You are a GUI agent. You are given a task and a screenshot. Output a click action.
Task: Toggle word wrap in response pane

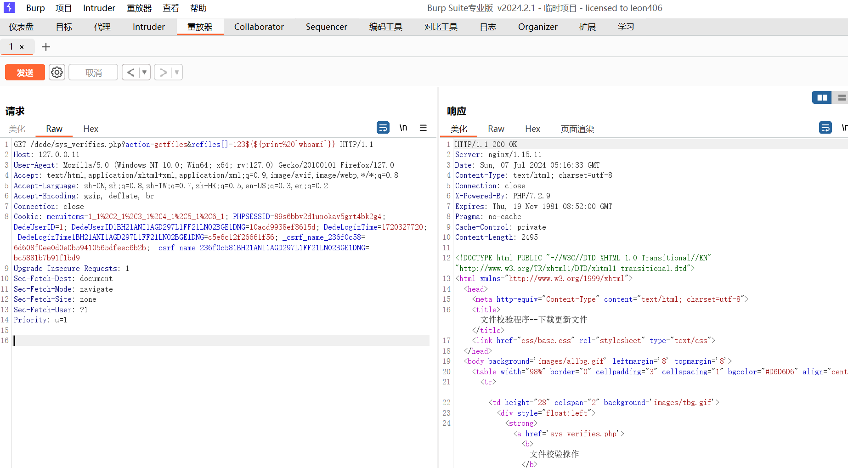pos(825,128)
